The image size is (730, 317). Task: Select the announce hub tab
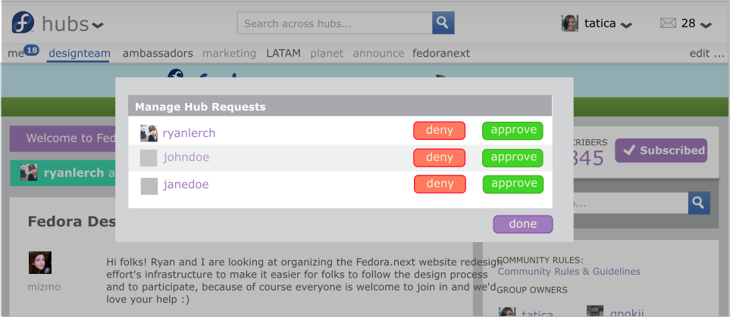[x=378, y=54]
